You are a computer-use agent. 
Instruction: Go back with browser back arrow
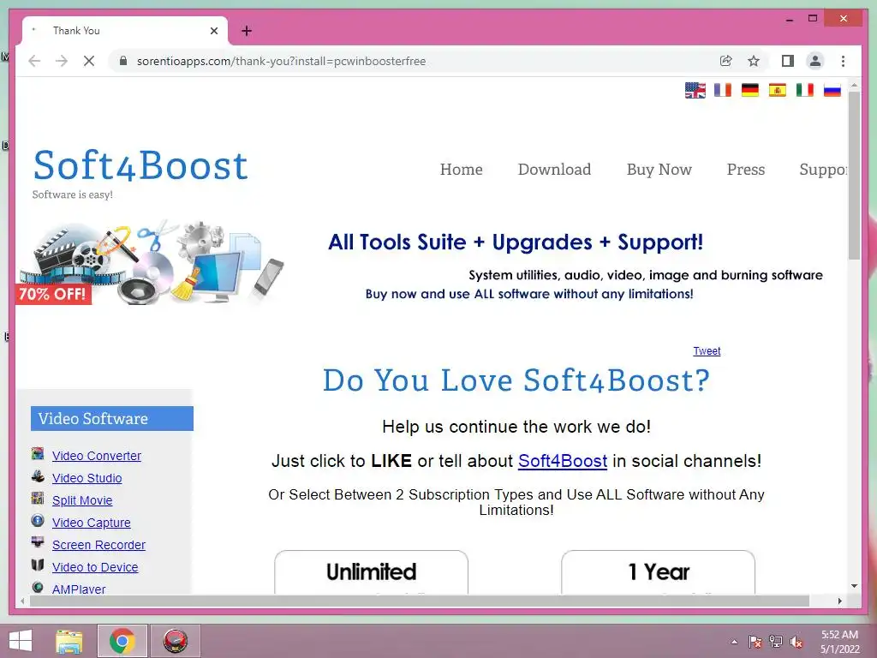pyautogui.click(x=34, y=61)
